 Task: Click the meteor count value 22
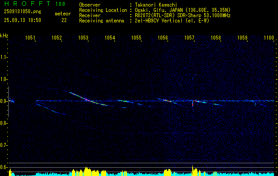click(64, 20)
